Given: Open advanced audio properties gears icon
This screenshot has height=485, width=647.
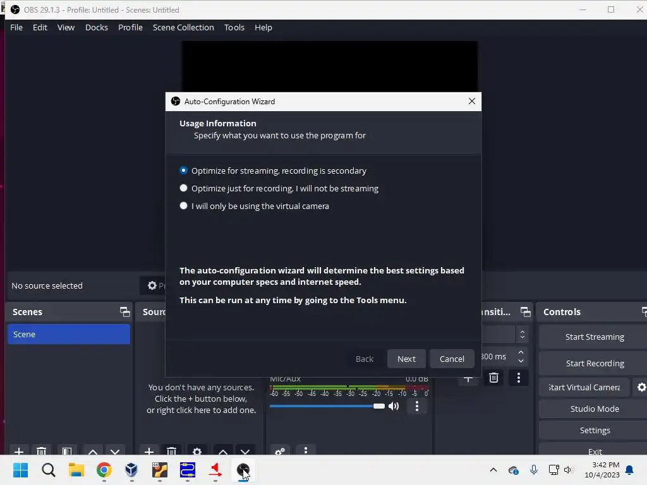Looking at the screenshot, I should point(280,451).
